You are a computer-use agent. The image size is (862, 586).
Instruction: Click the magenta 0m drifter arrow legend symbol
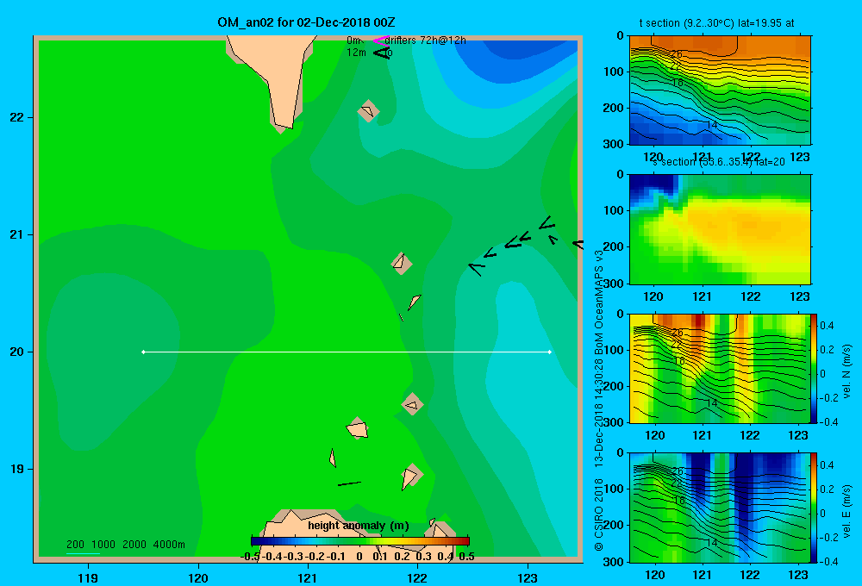(380, 41)
